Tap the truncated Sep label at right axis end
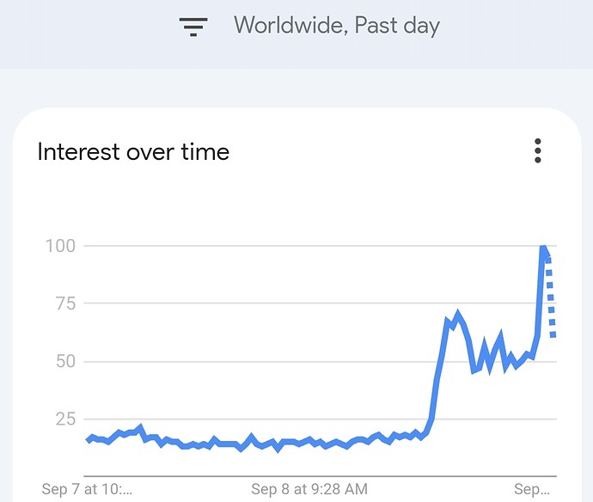Viewport: 593px width, 502px height. pyautogui.click(x=532, y=489)
